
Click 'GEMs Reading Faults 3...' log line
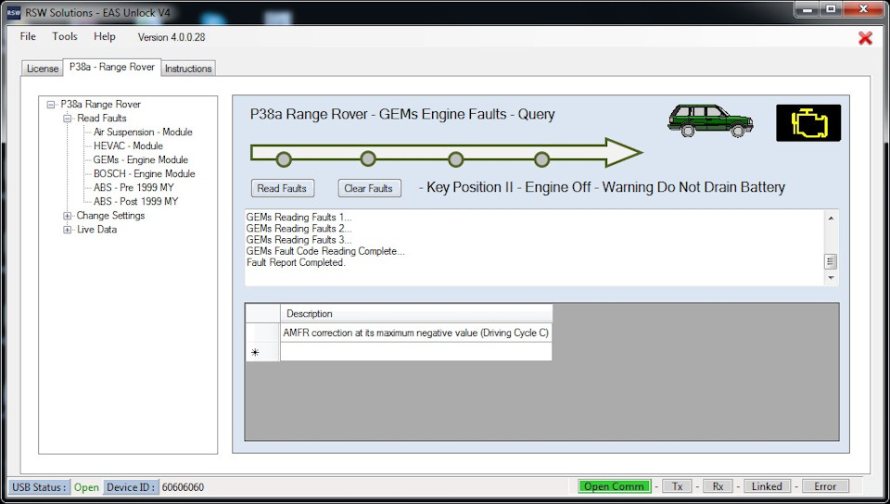click(x=299, y=240)
